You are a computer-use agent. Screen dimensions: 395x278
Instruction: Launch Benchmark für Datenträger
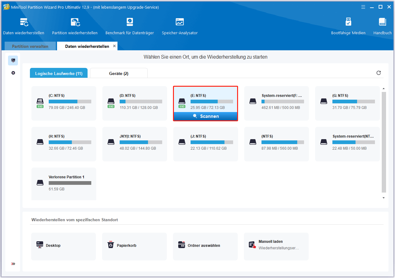[x=130, y=26]
